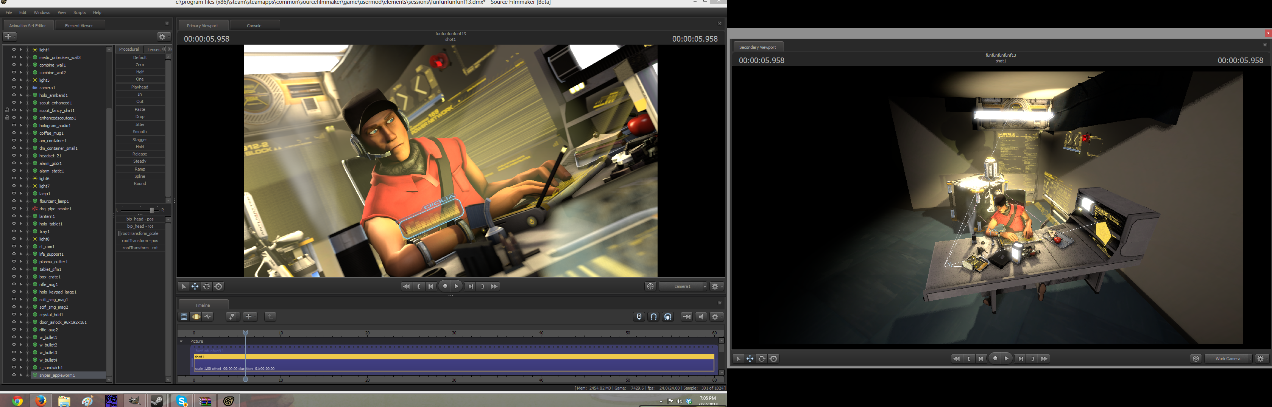
Task: Switch to Graph Editor mode
Action: coord(208,317)
